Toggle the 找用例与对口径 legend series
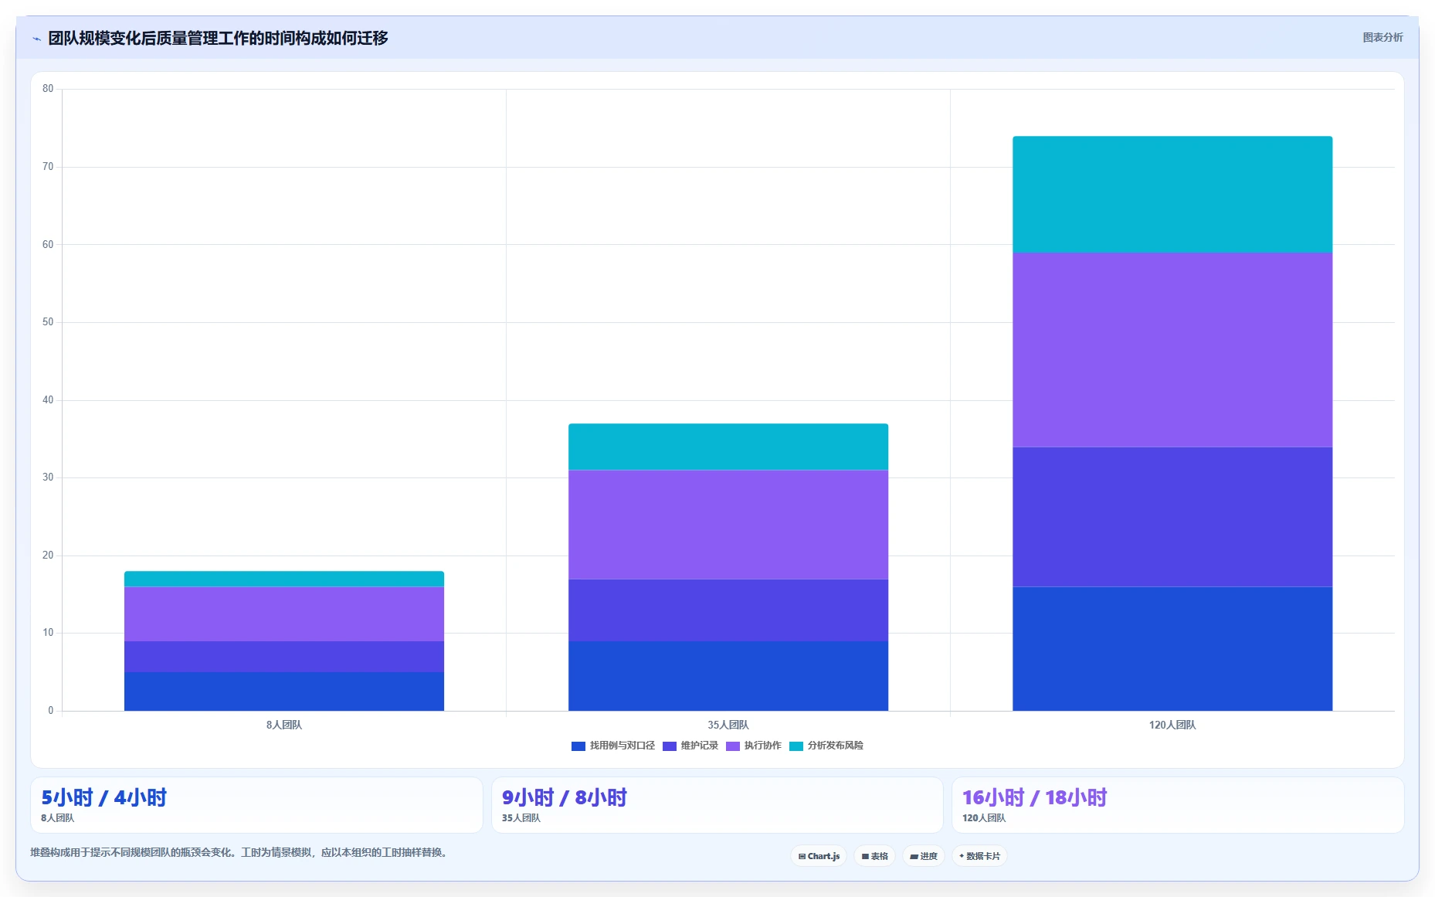The width and height of the screenshot is (1435, 897). coord(613,746)
